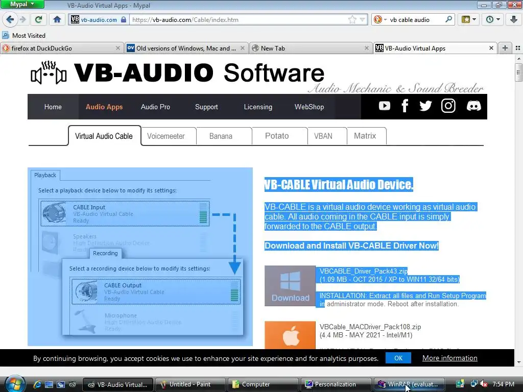Bookmark this page with the star icon
Viewport: 523px width, 392px height.
point(352,20)
